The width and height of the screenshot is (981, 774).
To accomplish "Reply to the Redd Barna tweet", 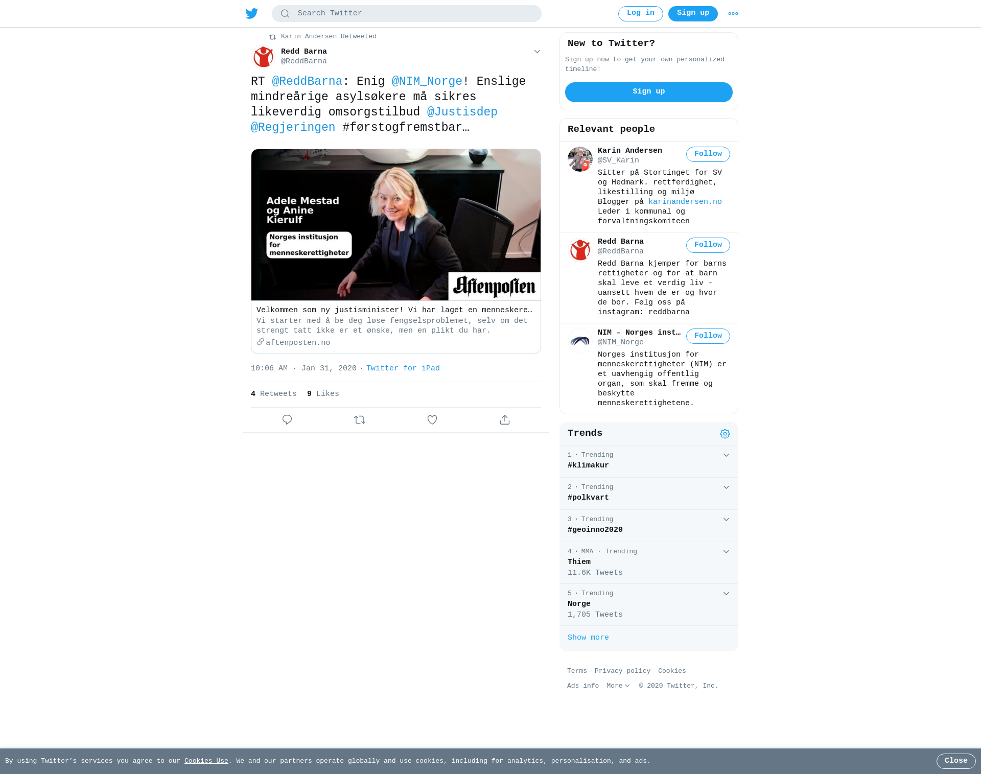I will 287,420.
